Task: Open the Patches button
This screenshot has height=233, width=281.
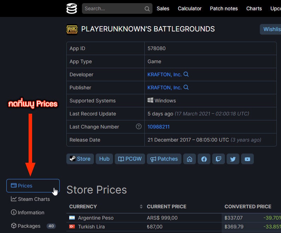Action: point(164,159)
